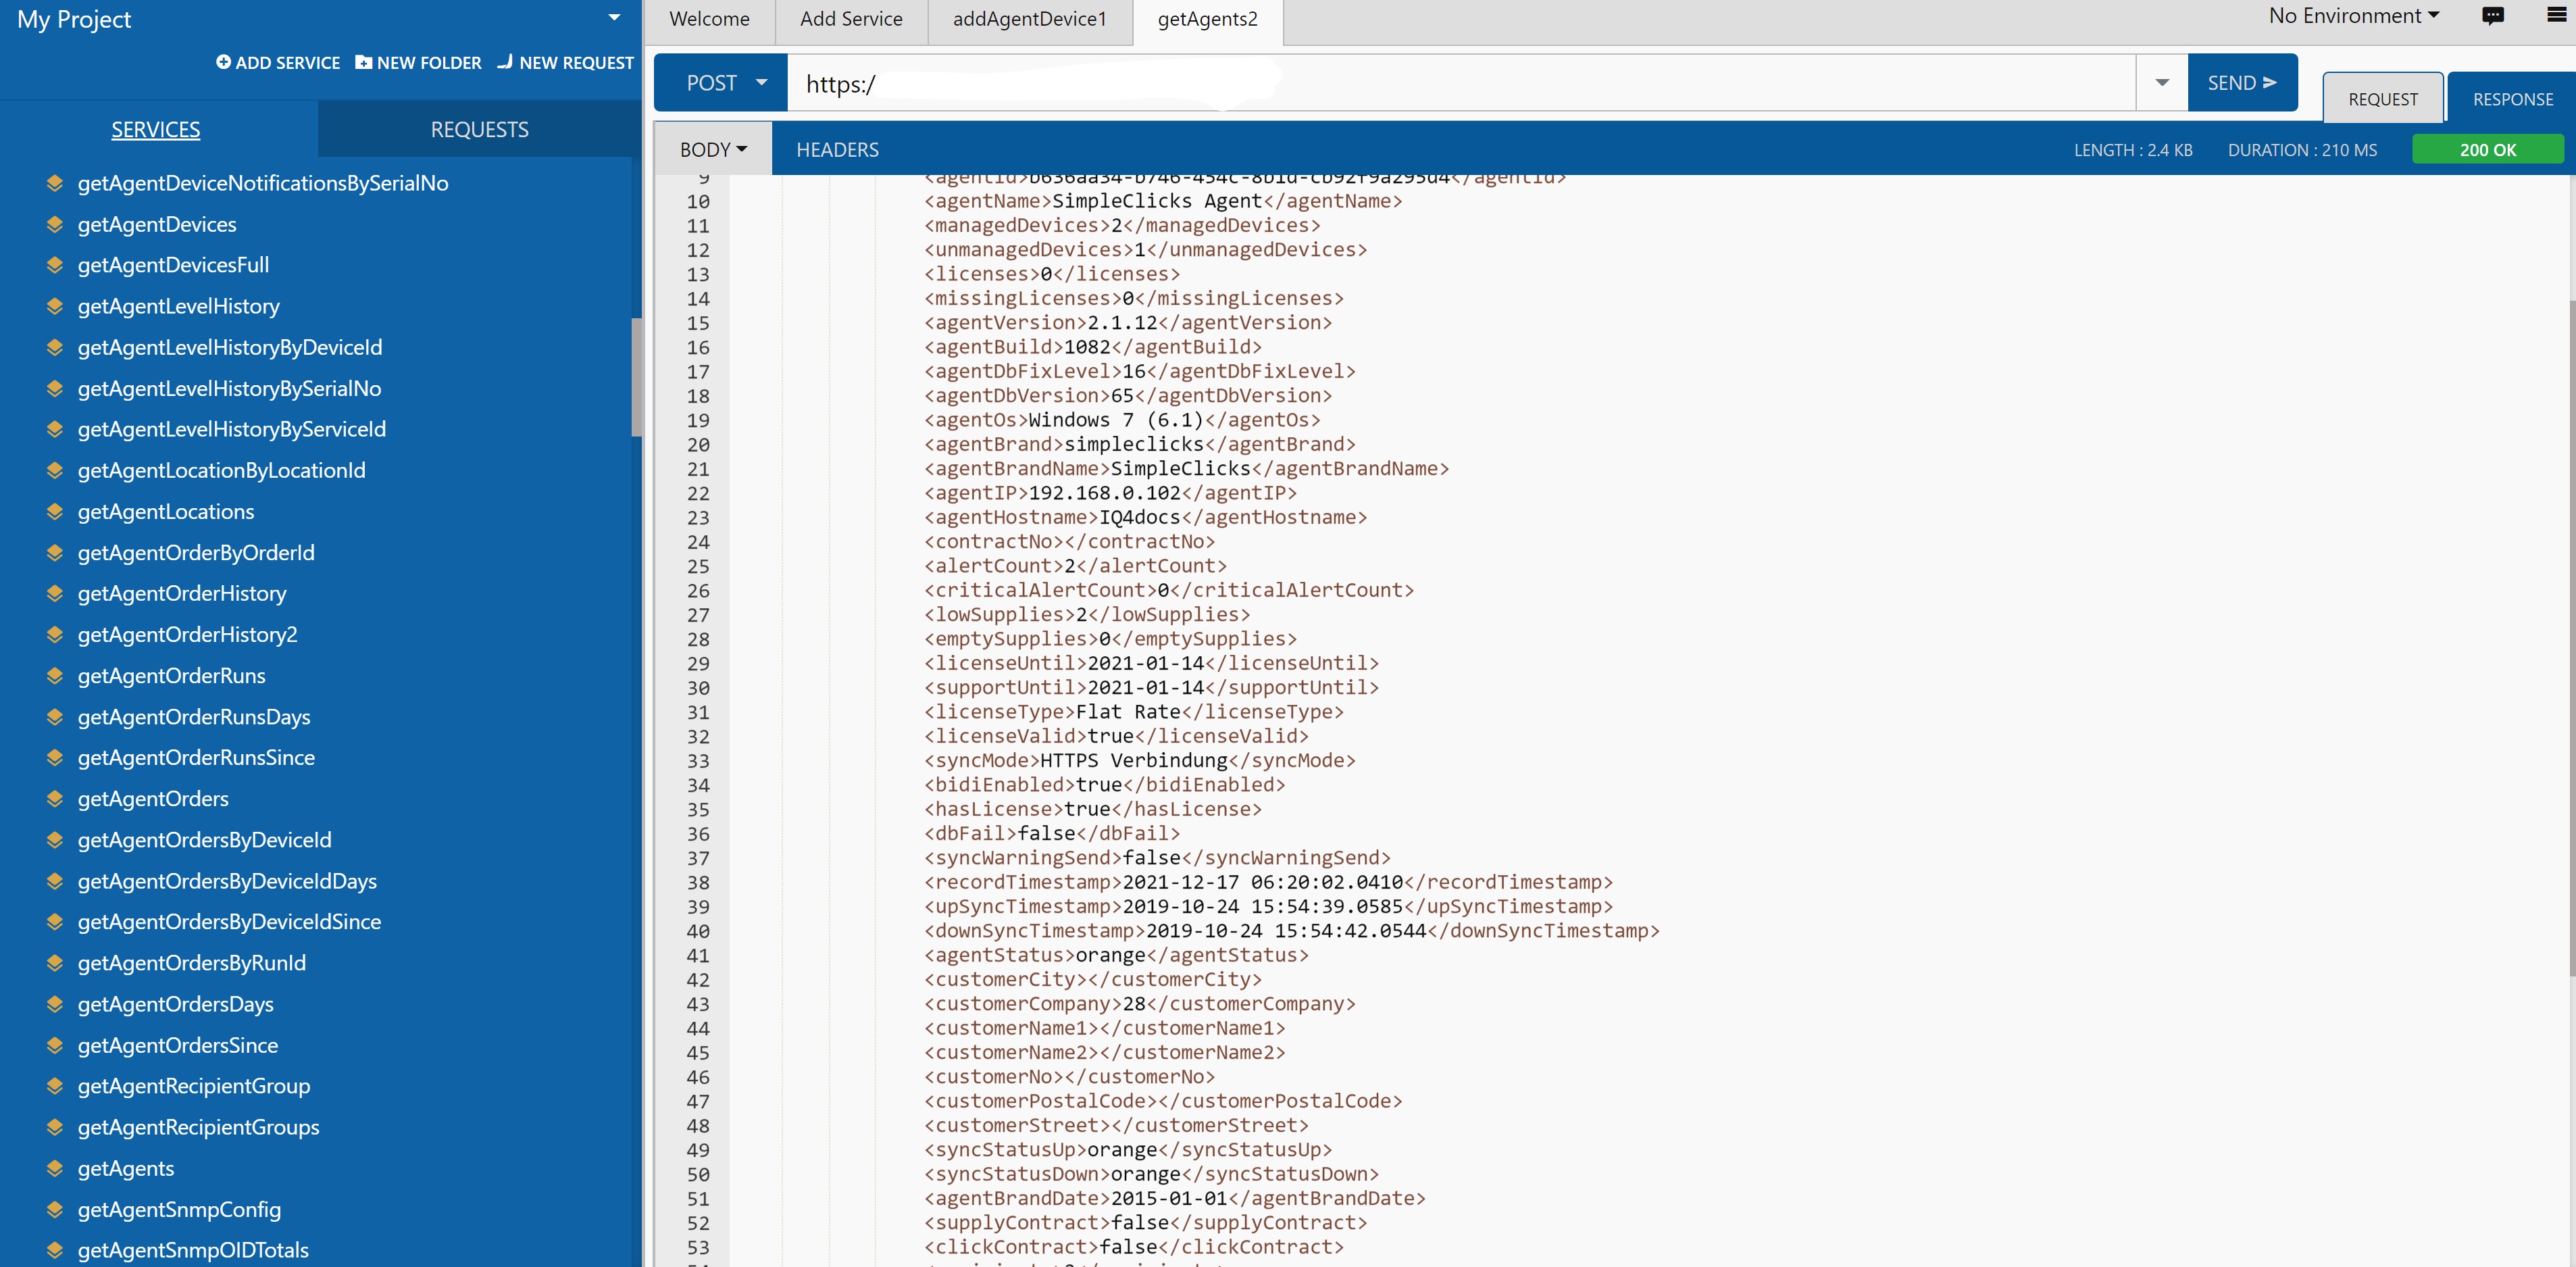Expand the My Project dropdown arrow
This screenshot has width=2576, height=1267.
pos(614,18)
